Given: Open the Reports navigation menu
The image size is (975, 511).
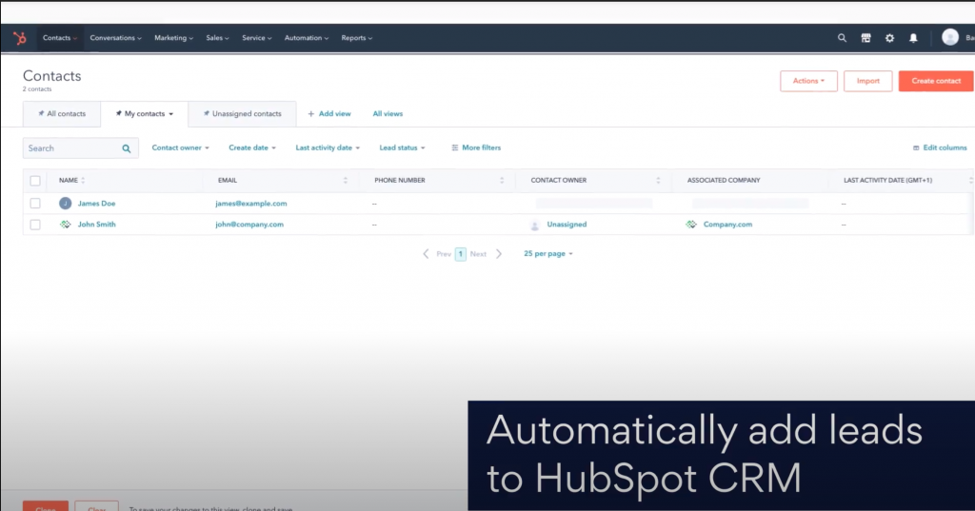Looking at the screenshot, I should coord(357,38).
